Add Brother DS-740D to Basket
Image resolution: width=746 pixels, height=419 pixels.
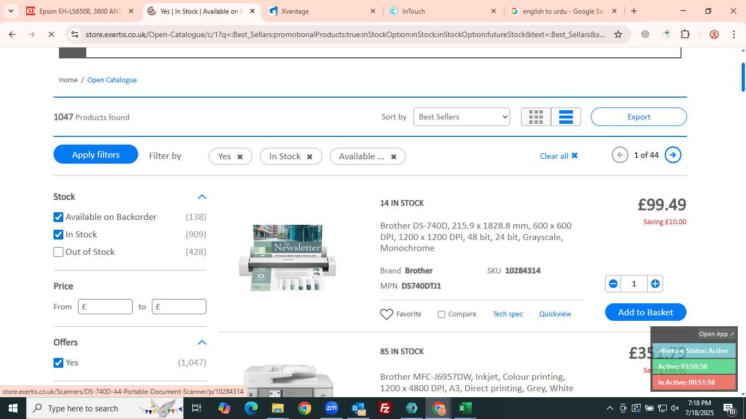point(646,312)
